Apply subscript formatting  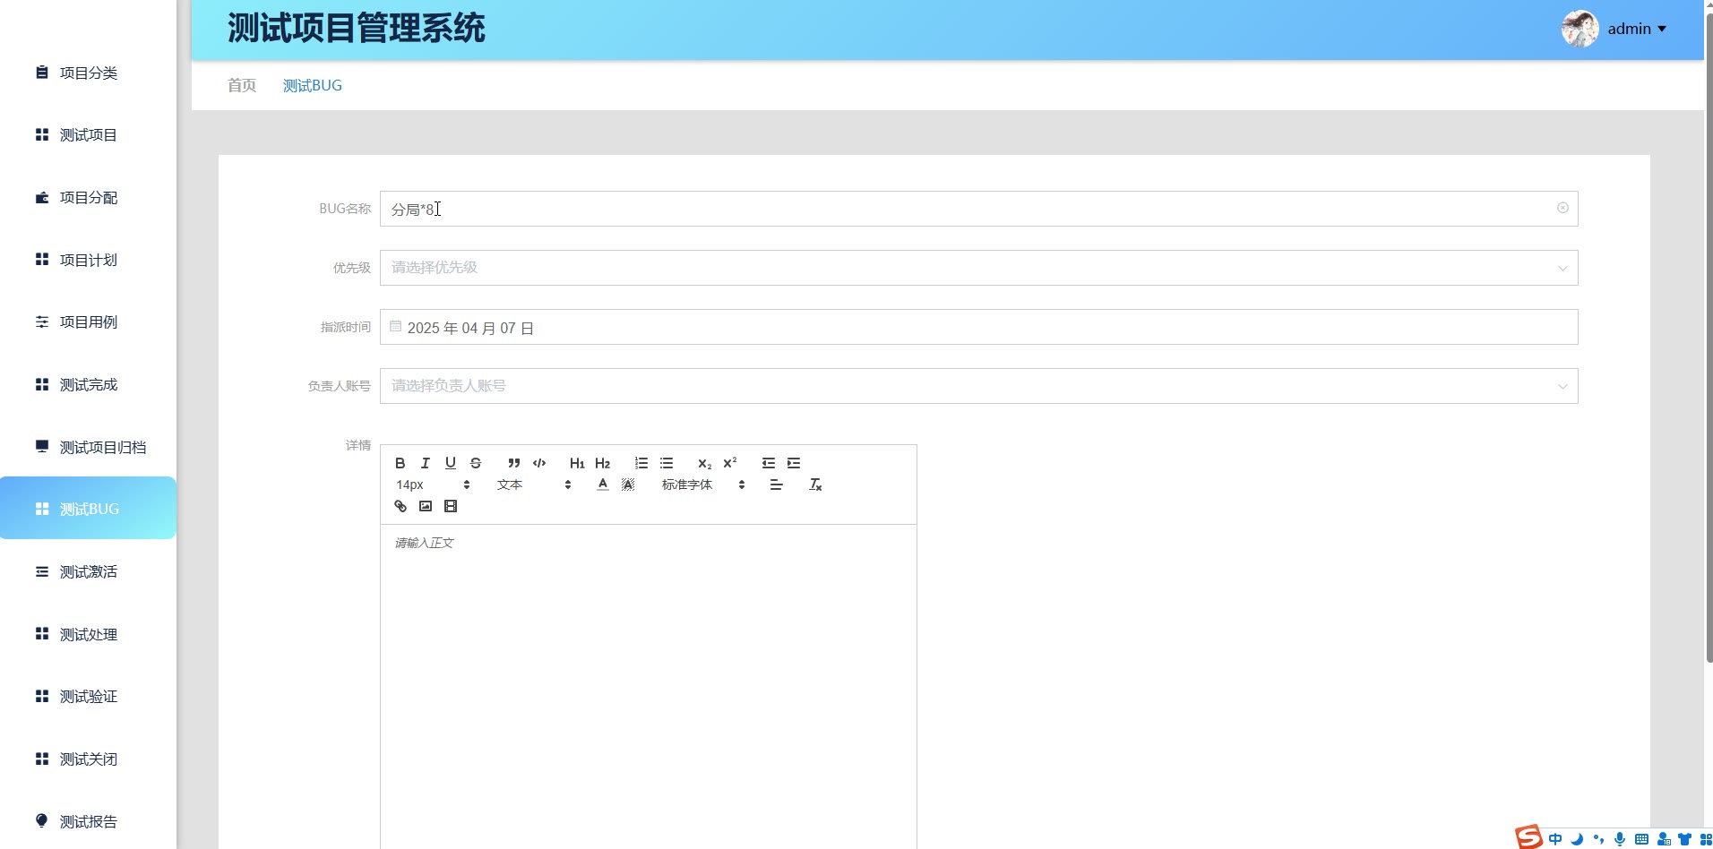pos(705,463)
